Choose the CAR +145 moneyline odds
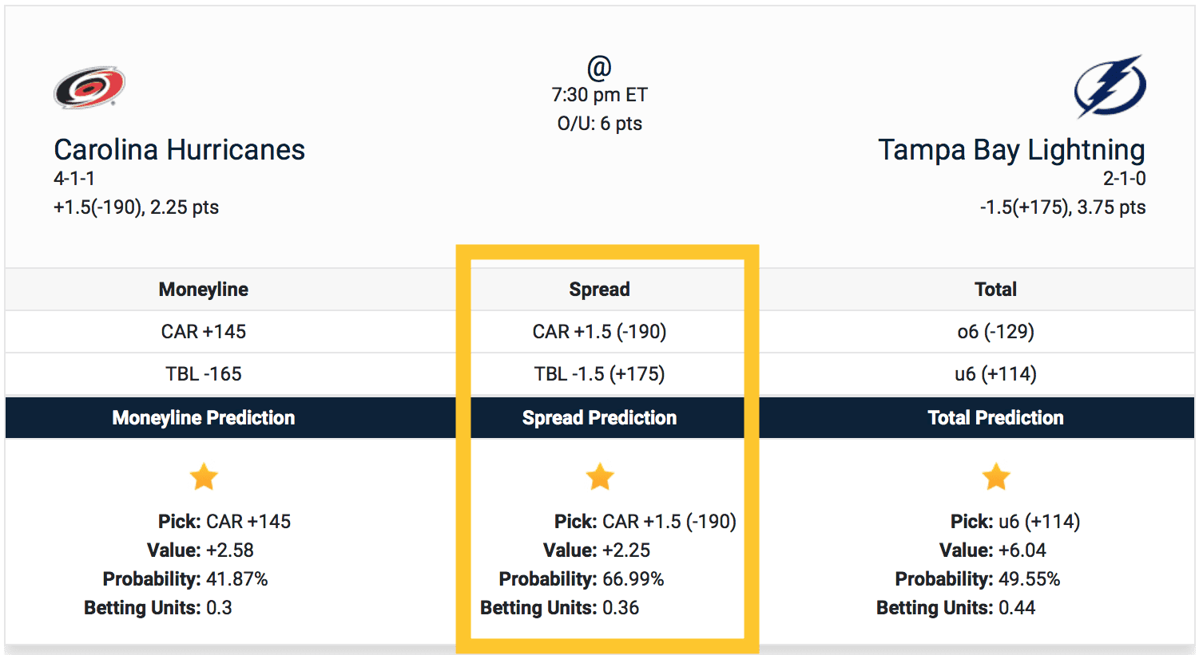Viewport: 1203px width, 655px height. 204,332
